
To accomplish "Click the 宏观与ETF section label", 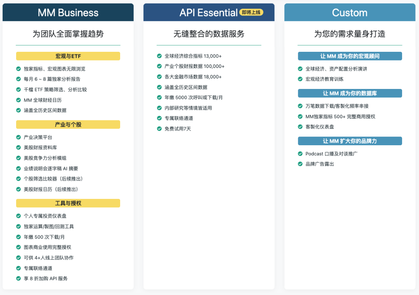I will click(x=68, y=56).
